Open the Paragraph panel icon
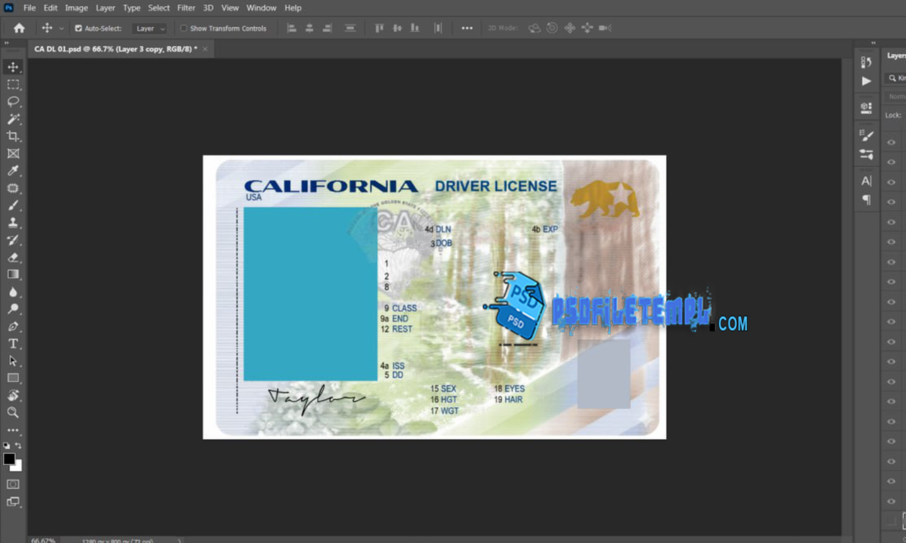906x543 pixels. click(866, 200)
